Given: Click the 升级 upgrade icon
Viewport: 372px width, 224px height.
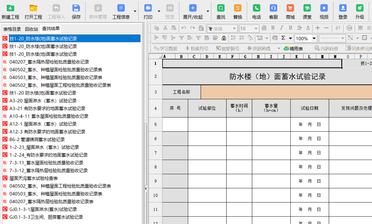Looking at the screenshot, I should [360, 8].
